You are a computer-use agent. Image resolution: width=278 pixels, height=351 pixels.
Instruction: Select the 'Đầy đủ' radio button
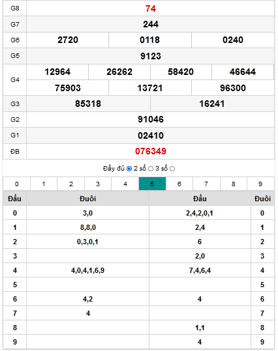coord(129,169)
